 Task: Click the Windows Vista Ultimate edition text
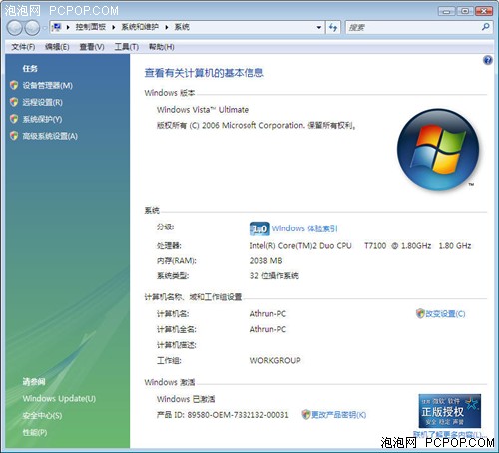(x=203, y=110)
